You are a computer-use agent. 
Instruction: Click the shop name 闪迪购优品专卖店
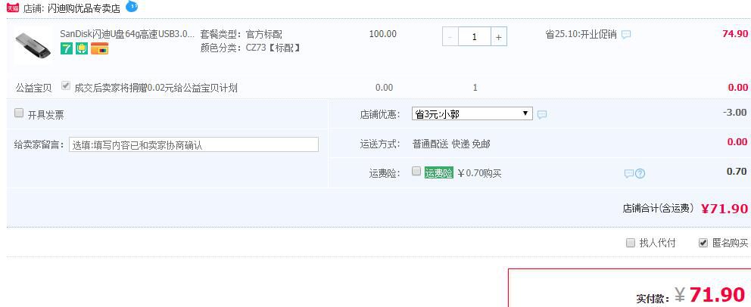(x=85, y=8)
